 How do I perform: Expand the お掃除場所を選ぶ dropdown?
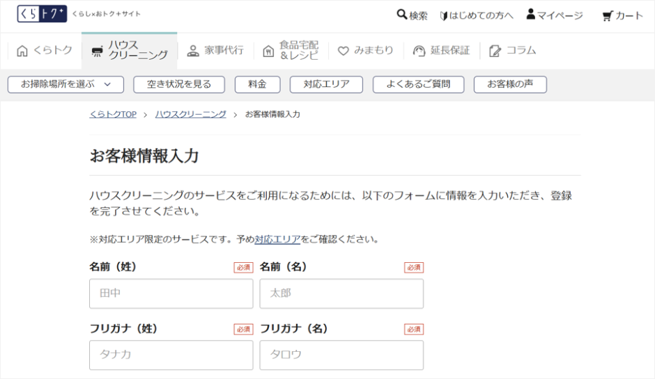click(65, 84)
